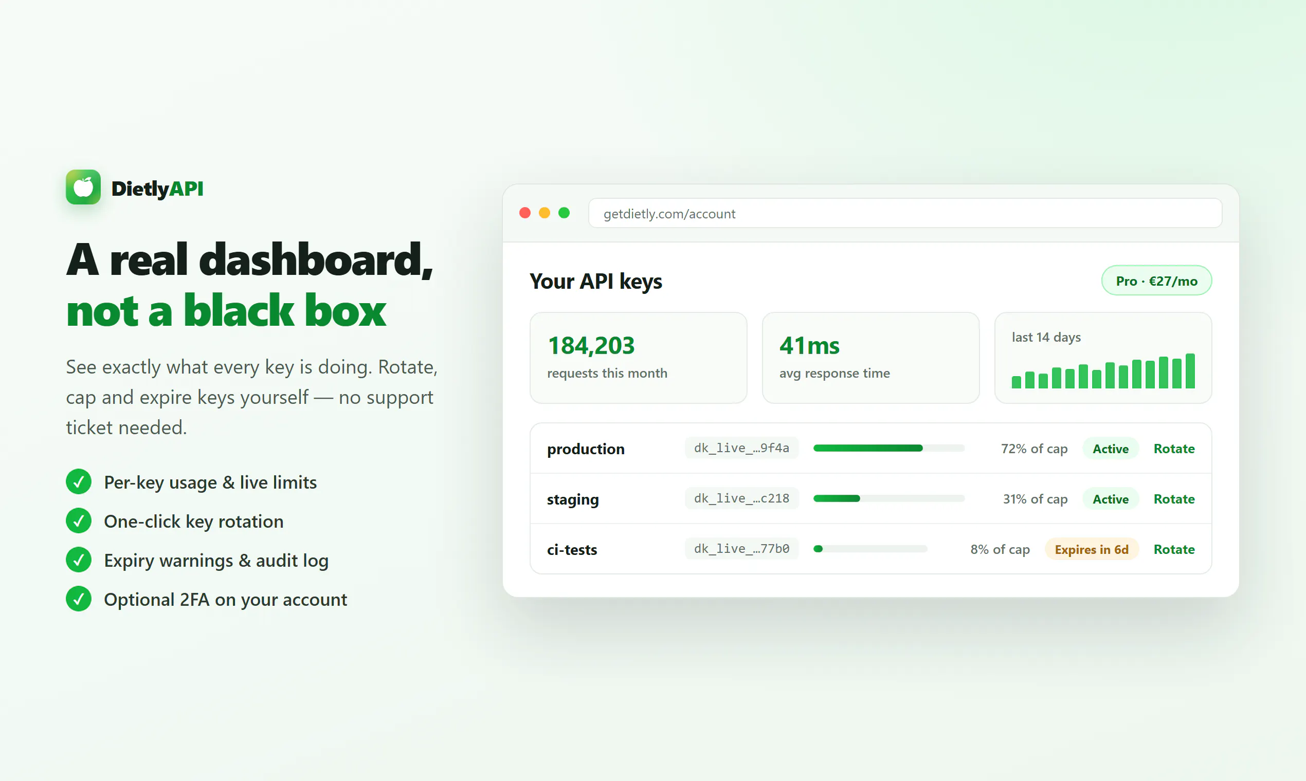Image resolution: width=1306 pixels, height=781 pixels.
Task: Click the 31% of cap value
Action: coord(1035,499)
